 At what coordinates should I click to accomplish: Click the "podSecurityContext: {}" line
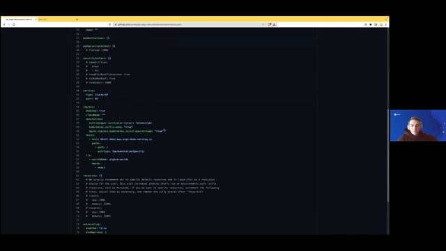coord(99,46)
